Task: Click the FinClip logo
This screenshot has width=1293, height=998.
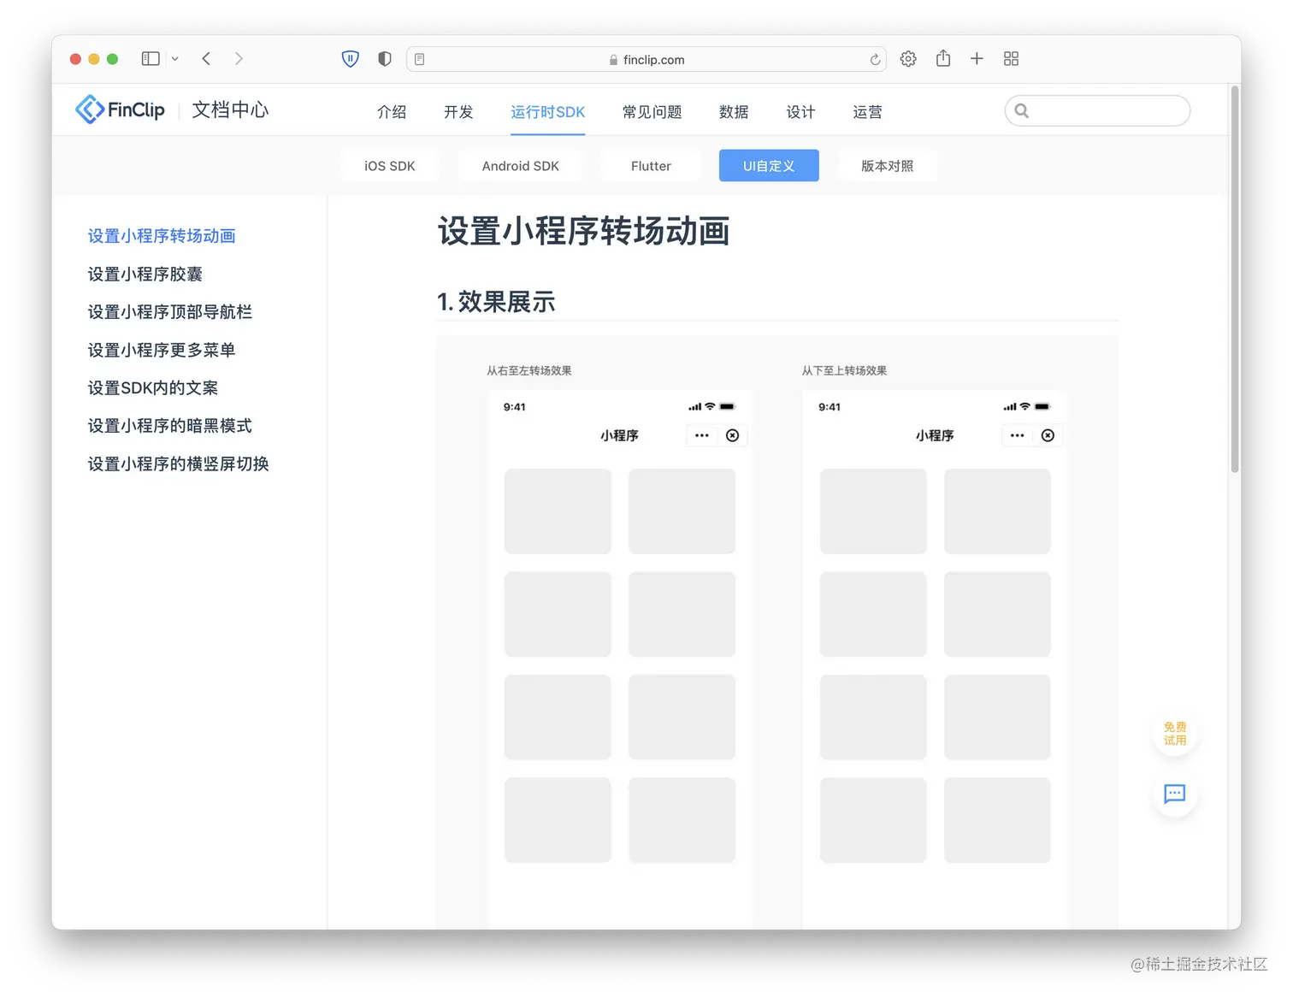Action: [x=120, y=109]
